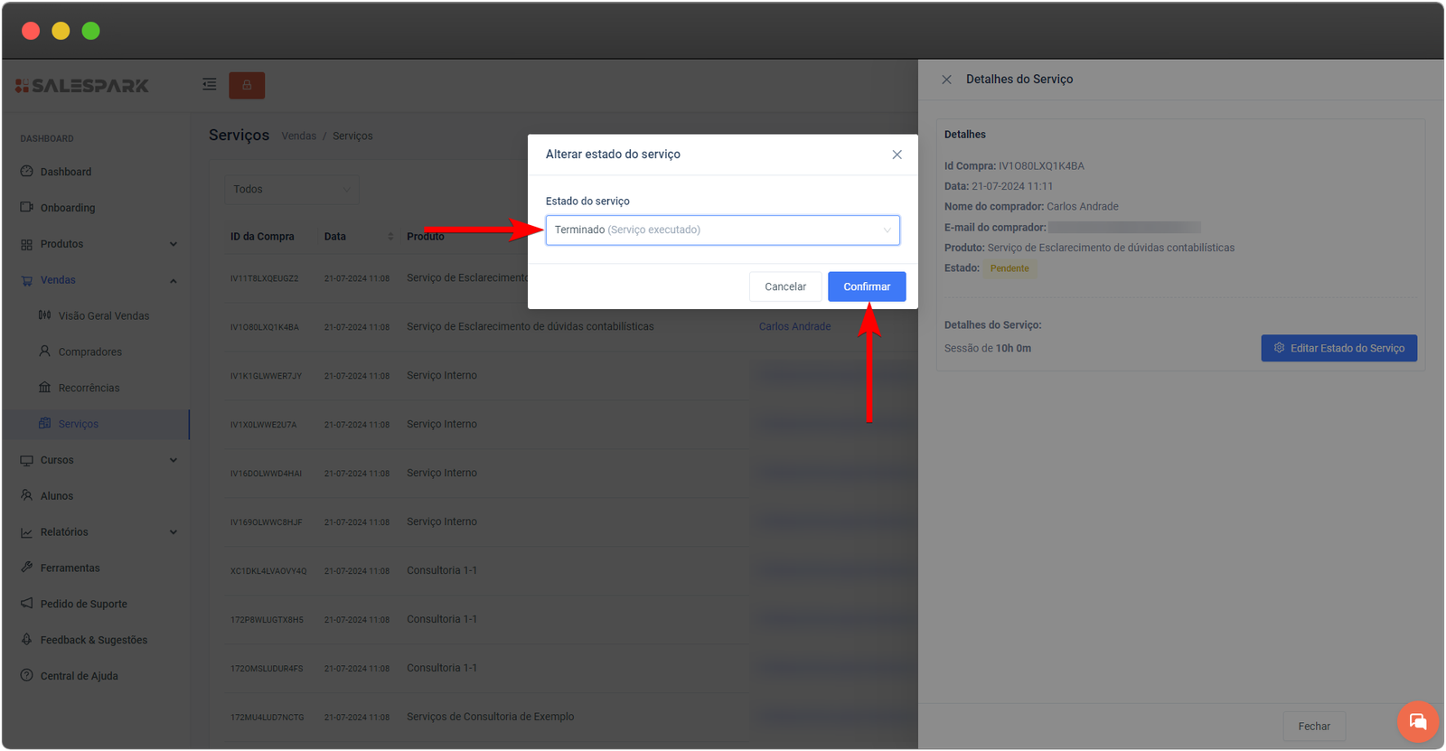Viewport: 1446px width, 751px height.
Task: Open Ferramentas from the sidebar
Action: pyautogui.click(x=70, y=568)
